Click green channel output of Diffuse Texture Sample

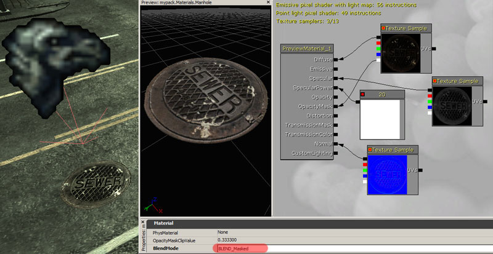click(x=378, y=49)
